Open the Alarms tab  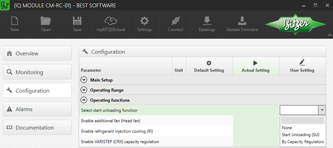point(37,109)
